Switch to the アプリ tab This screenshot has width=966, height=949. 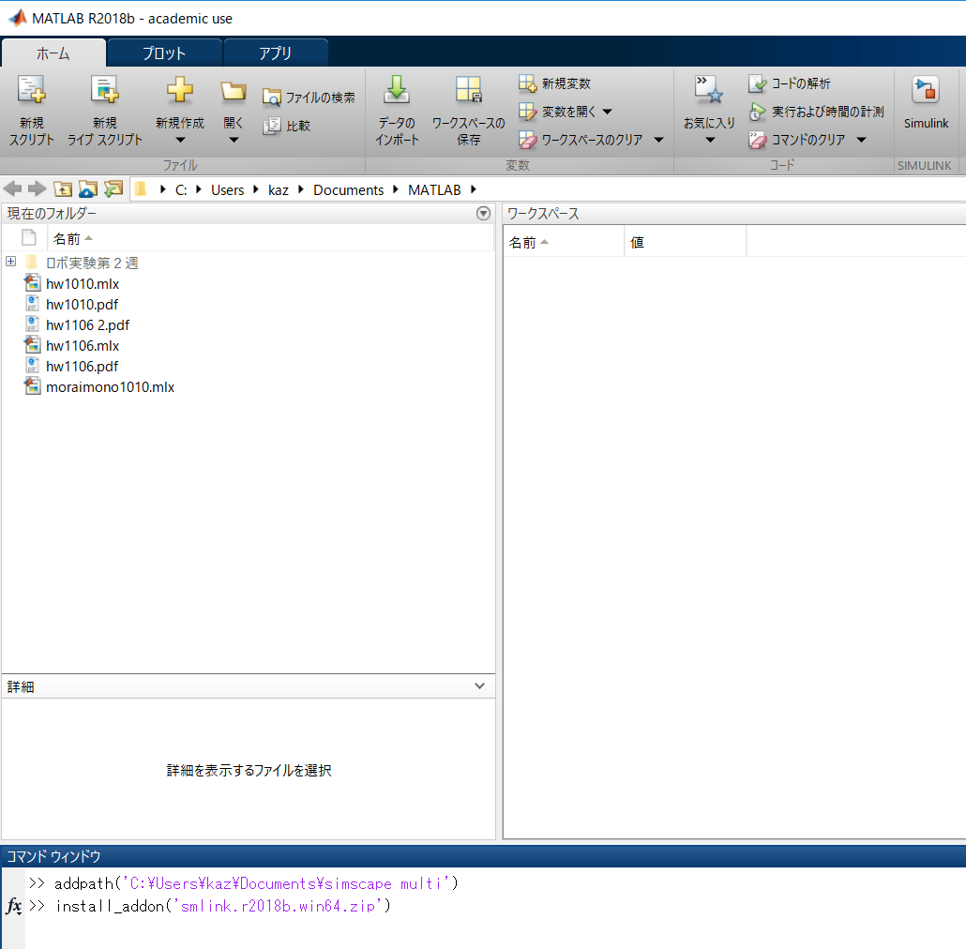tap(275, 53)
